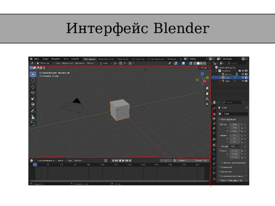The width and height of the screenshot is (275, 206).
Task: Toggle camera view with camera gizmo icon
Action: coord(207,99)
